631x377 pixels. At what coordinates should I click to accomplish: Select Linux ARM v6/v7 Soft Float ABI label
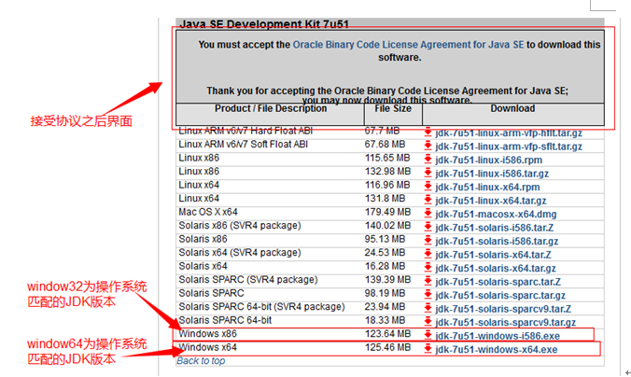click(243, 145)
